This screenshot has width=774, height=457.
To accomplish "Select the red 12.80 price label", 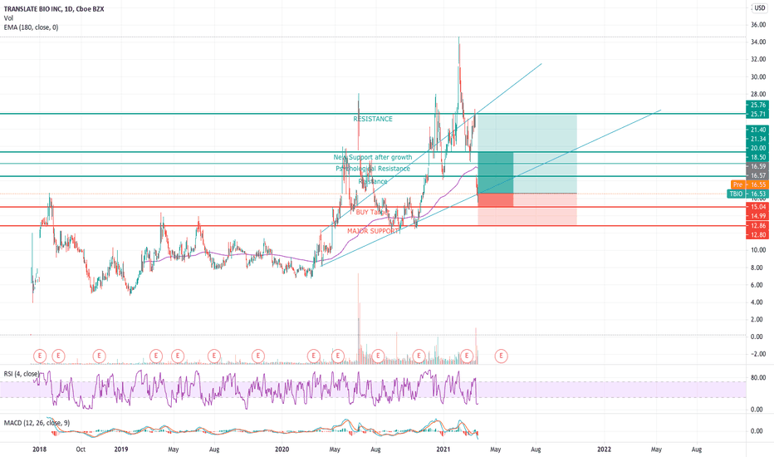I will click(x=757, y=234).
